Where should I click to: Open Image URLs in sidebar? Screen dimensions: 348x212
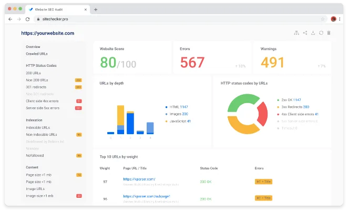pyautogui.click(x=35, y=189)
